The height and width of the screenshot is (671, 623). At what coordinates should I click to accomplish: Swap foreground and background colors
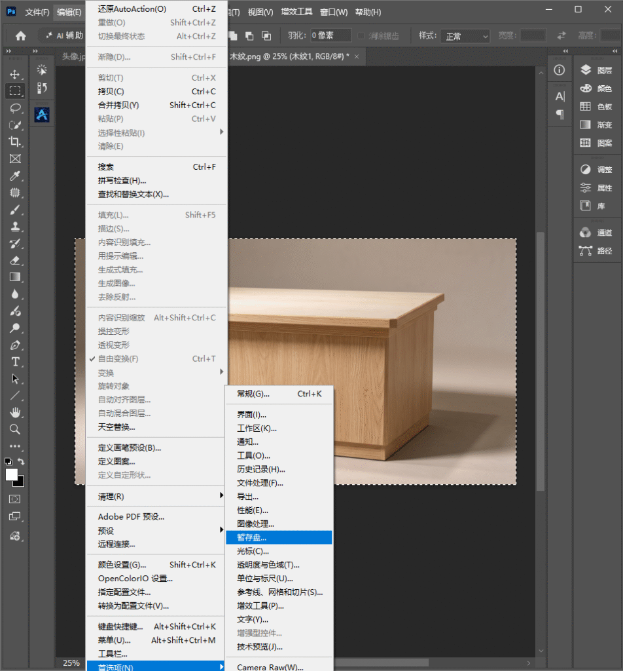tap(22, 461)
